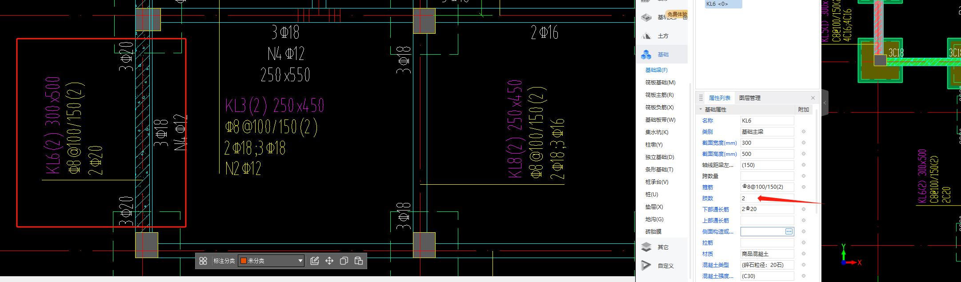Click the paste icon in annotation toolbar

tap(359, 261)
